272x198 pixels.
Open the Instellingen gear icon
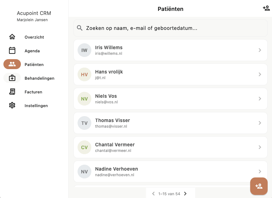point(12,105)
